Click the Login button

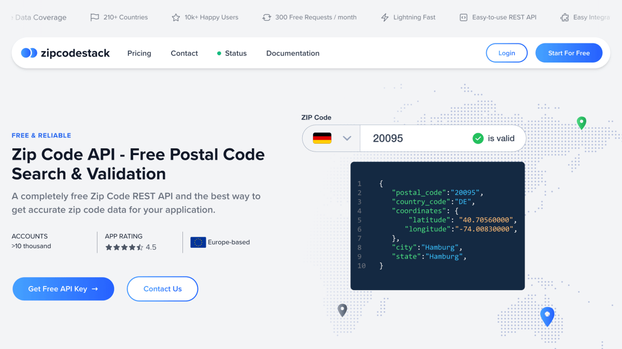click(x=506, y=53)
